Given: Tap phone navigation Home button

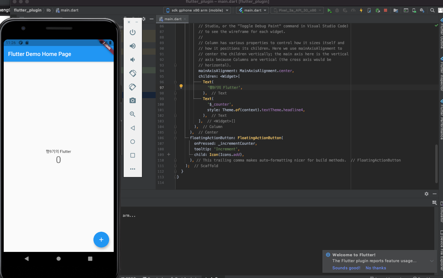Looking at the screenshot, I should tap(59, 258).
